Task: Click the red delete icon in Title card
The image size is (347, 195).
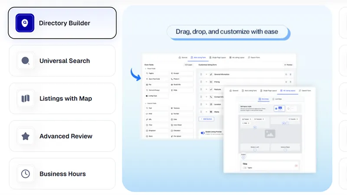Action: [296, 166]
